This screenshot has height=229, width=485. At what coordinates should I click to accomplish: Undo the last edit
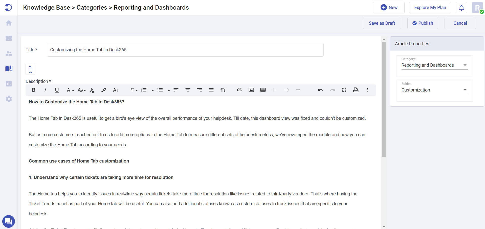point(321,90)
